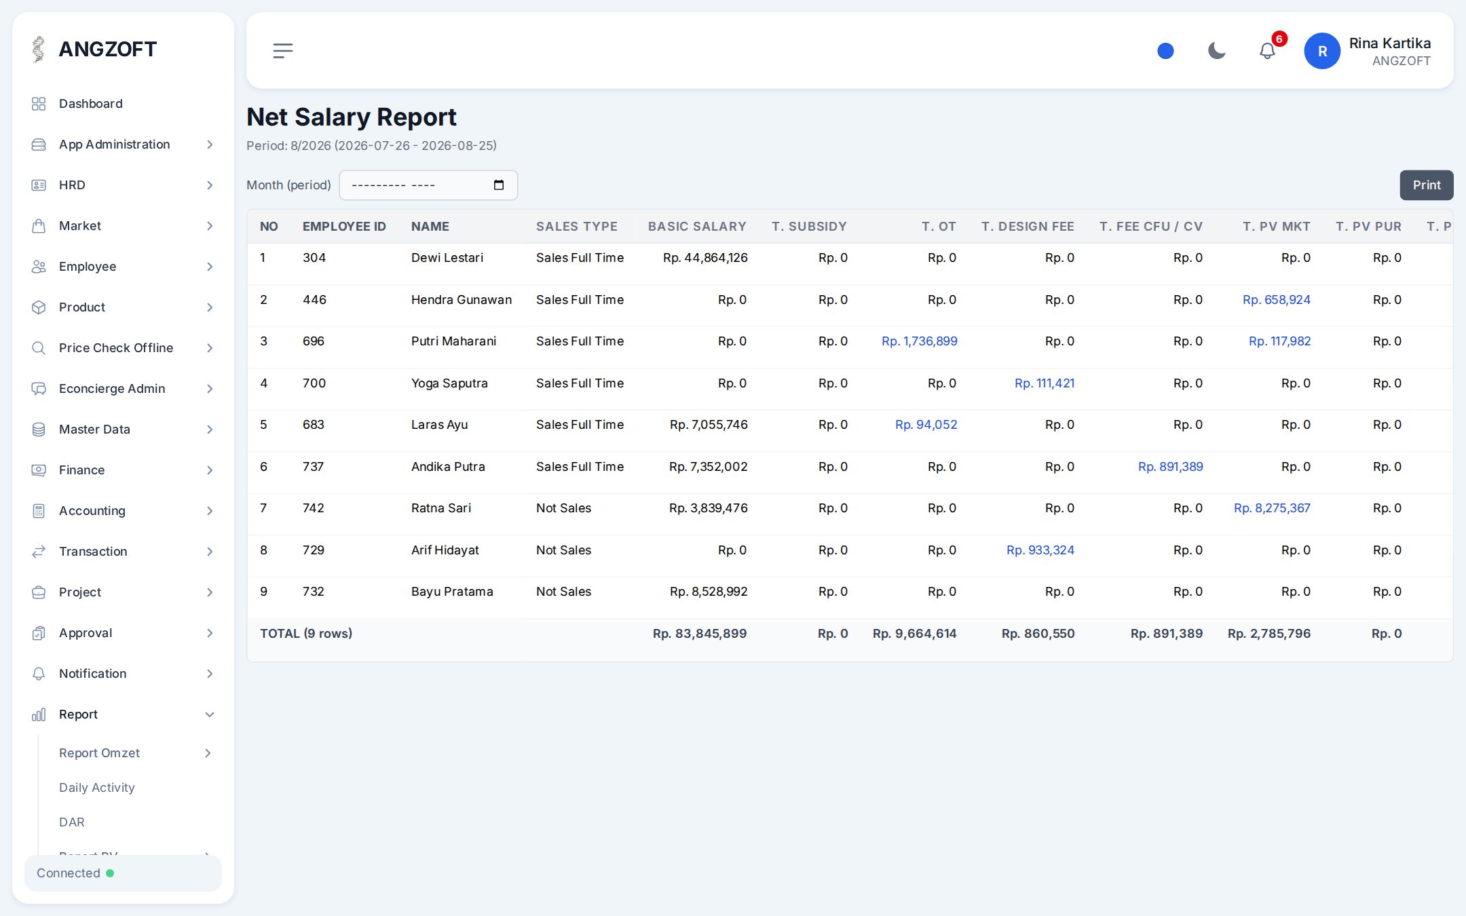This screenshot has height=916, width=1466.
Task: Open Arif Hidayat's Design Fee Rp. 933,324 link
Action: pos(1040,550)
